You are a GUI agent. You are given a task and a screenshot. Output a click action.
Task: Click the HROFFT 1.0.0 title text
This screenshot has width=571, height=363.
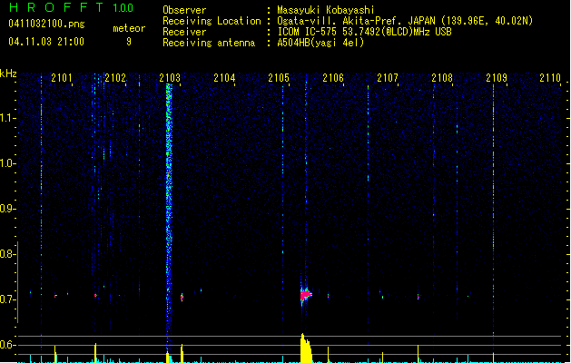point(71,7)
